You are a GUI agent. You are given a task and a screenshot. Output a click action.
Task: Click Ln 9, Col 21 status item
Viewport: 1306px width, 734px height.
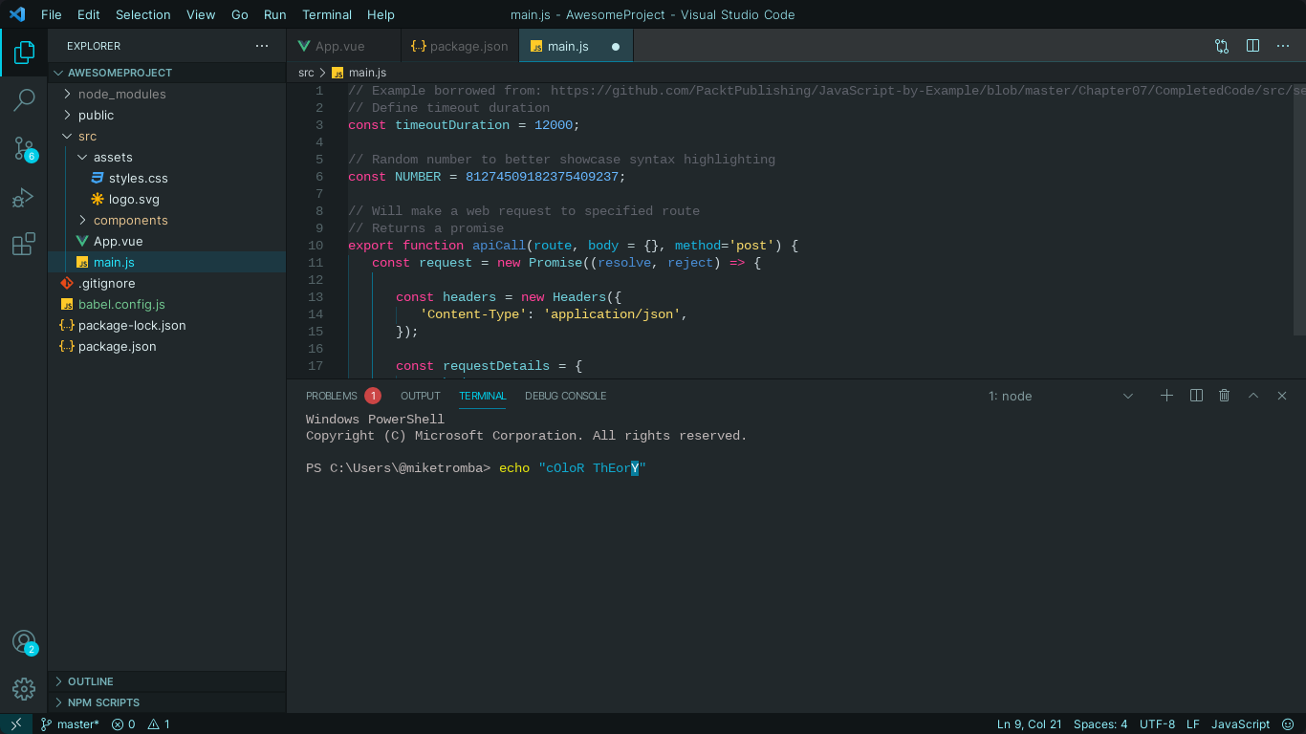[1030, 724]
